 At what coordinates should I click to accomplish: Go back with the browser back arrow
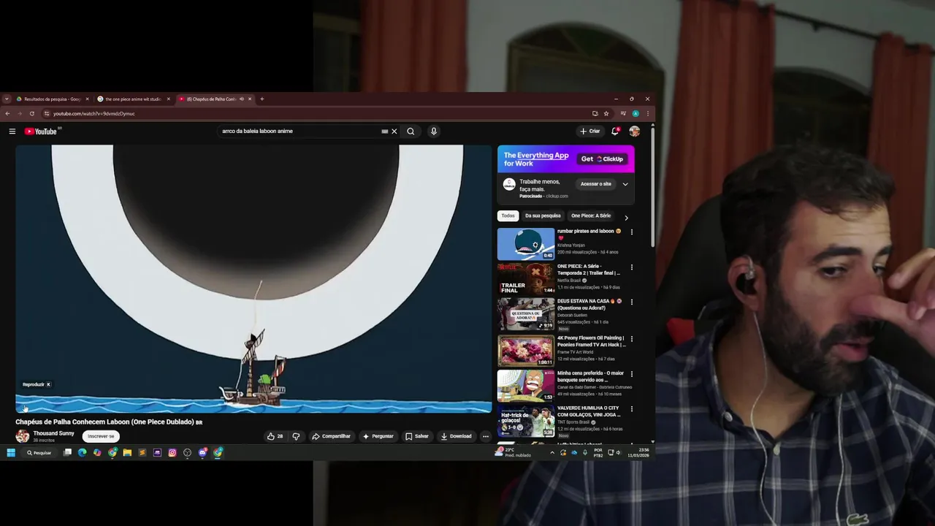coord(7,113)
